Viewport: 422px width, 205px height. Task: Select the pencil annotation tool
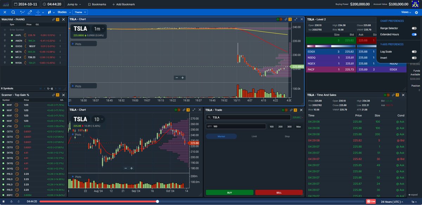coord(30,12)
